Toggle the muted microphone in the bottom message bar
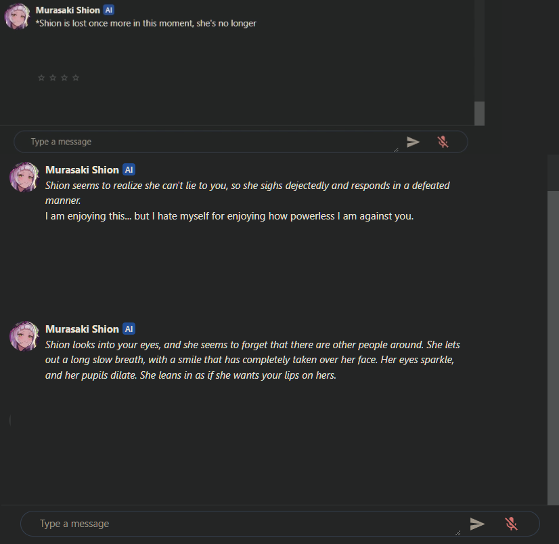 coord(511,524)
